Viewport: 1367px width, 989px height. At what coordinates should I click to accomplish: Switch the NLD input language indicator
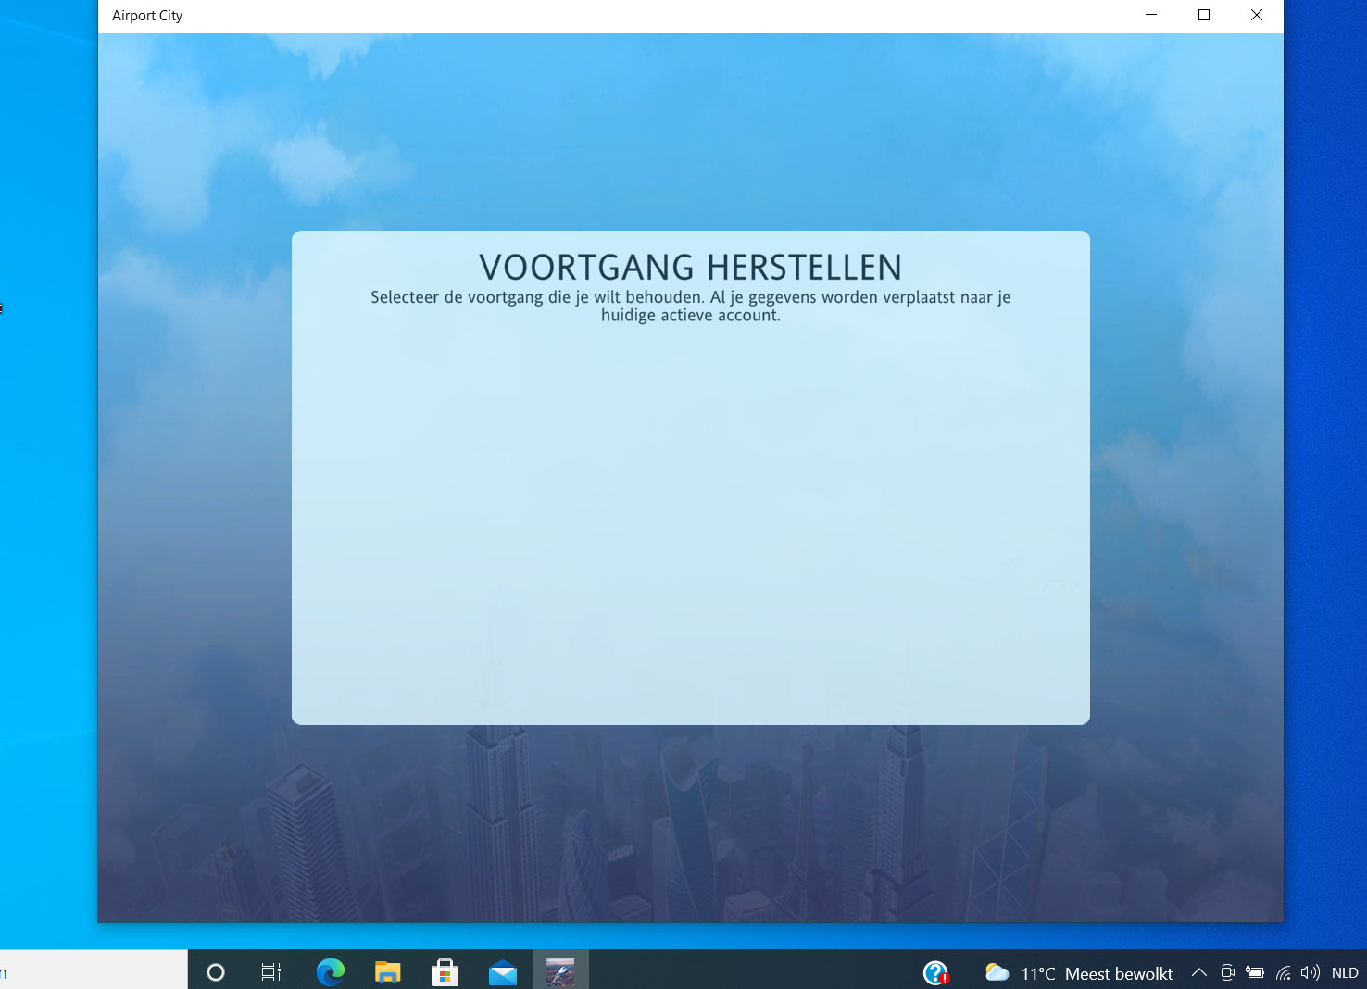pyautogui.click(x=1345, y=973)
